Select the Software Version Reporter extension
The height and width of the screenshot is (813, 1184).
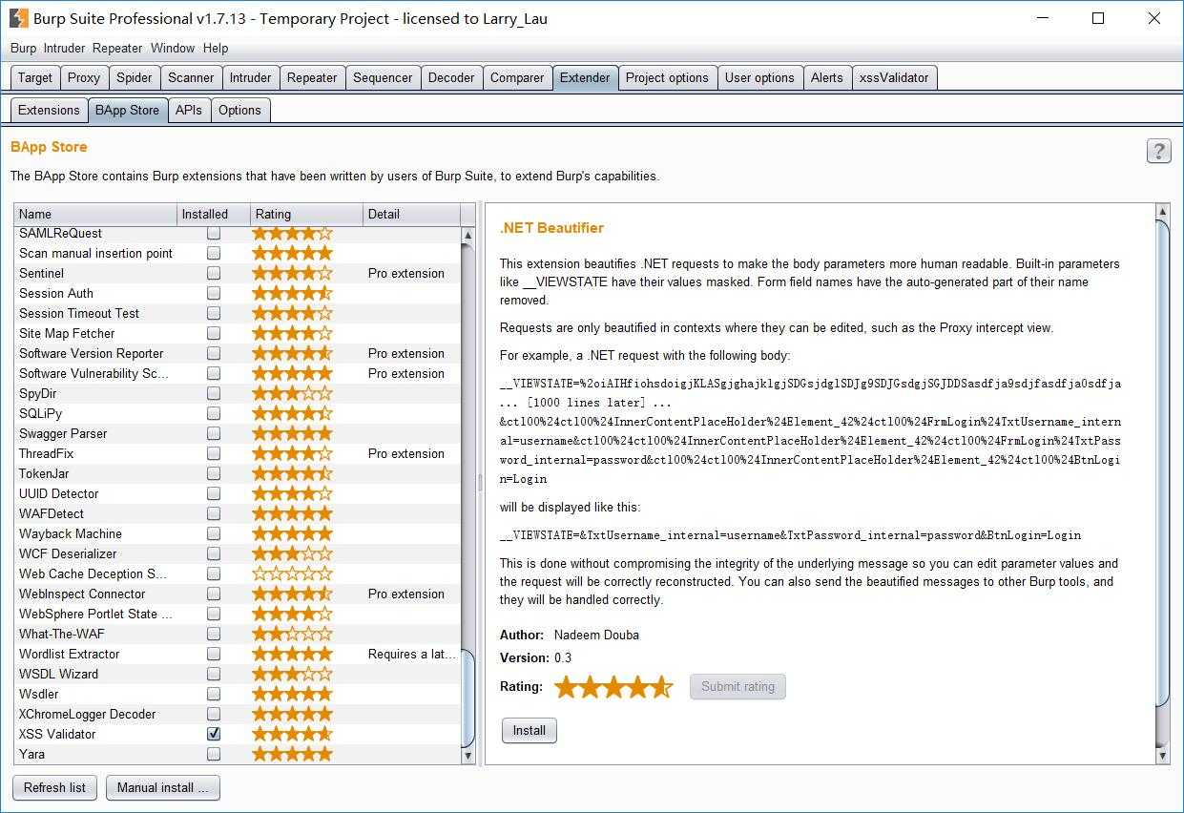point(238,353)
